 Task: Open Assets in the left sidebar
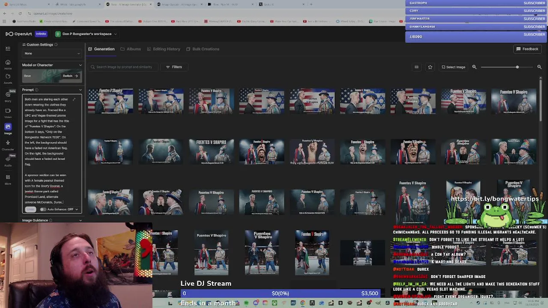click(8, 79)
